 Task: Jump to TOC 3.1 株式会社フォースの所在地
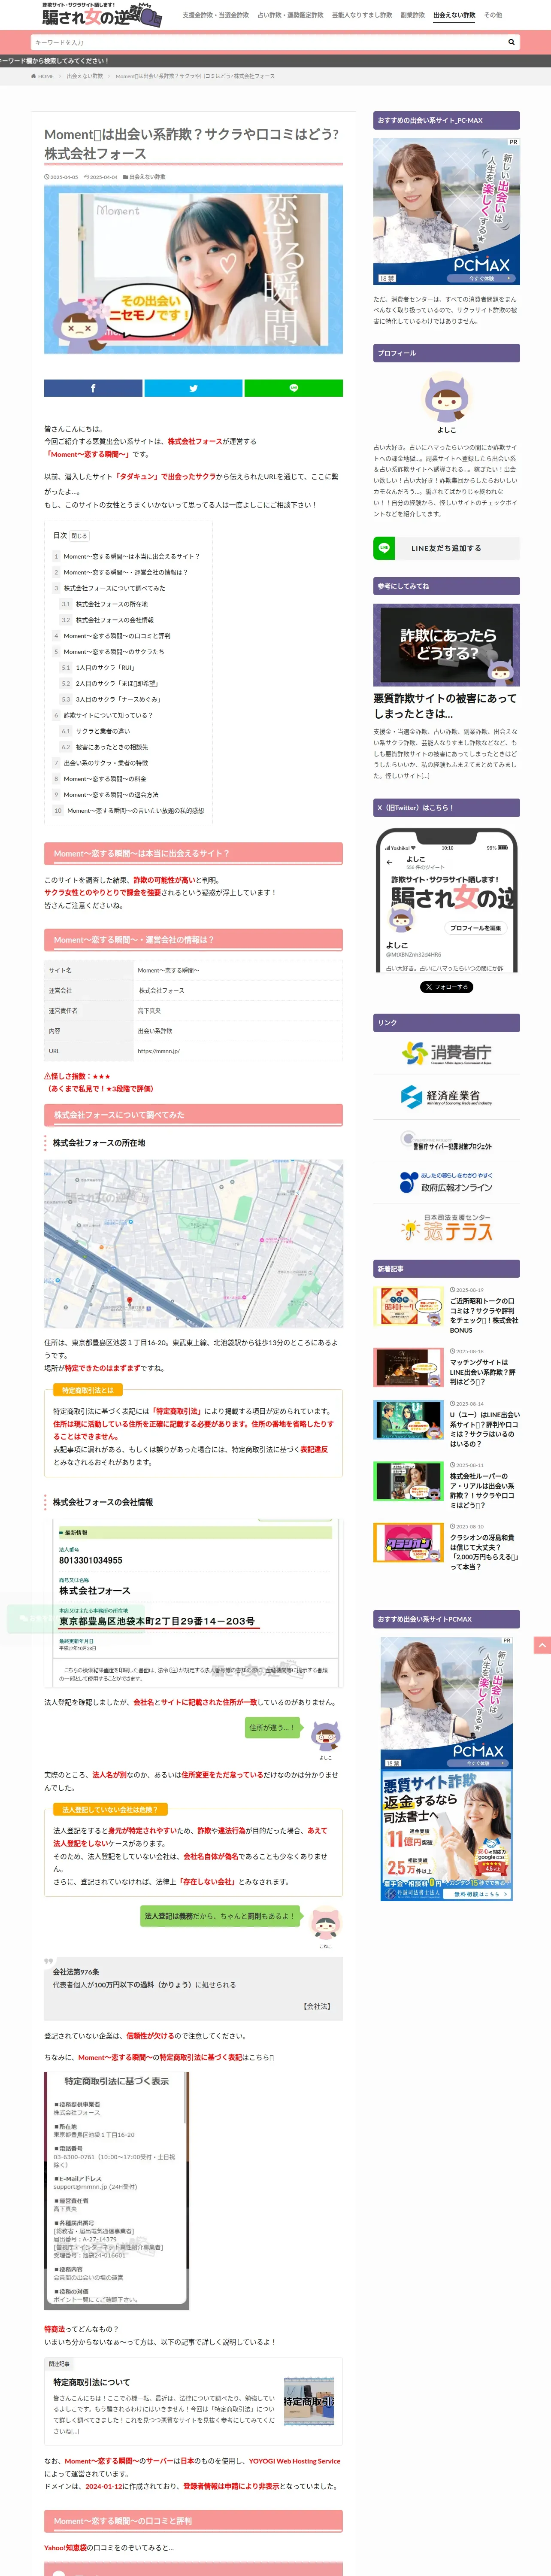click(x=111, y=604)
